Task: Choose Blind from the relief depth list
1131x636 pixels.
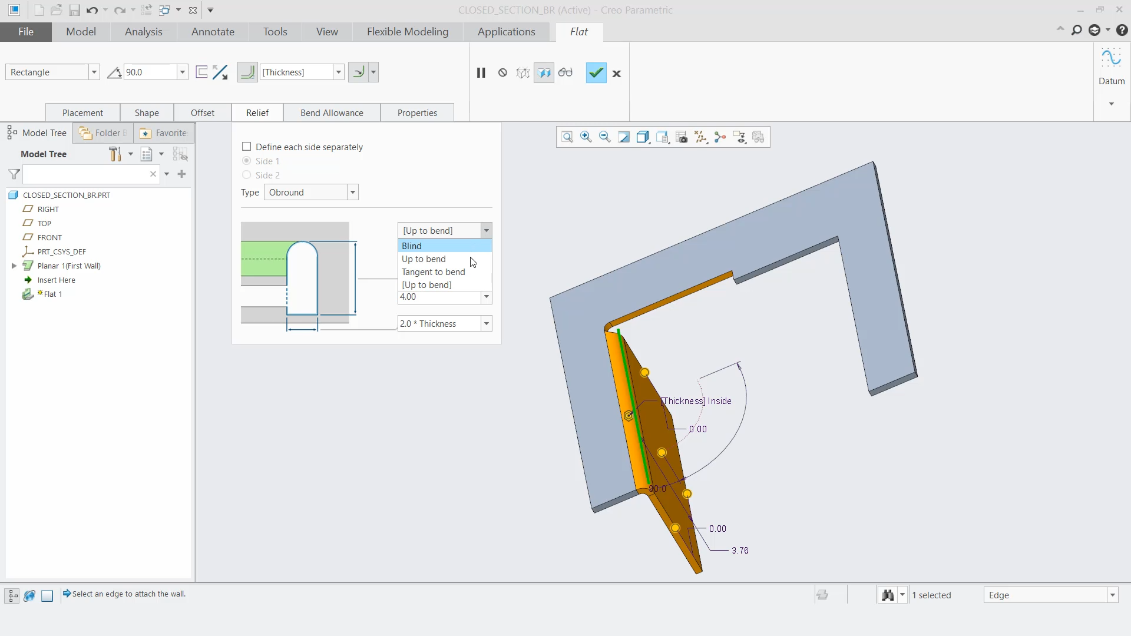Action: coord(445,246)
